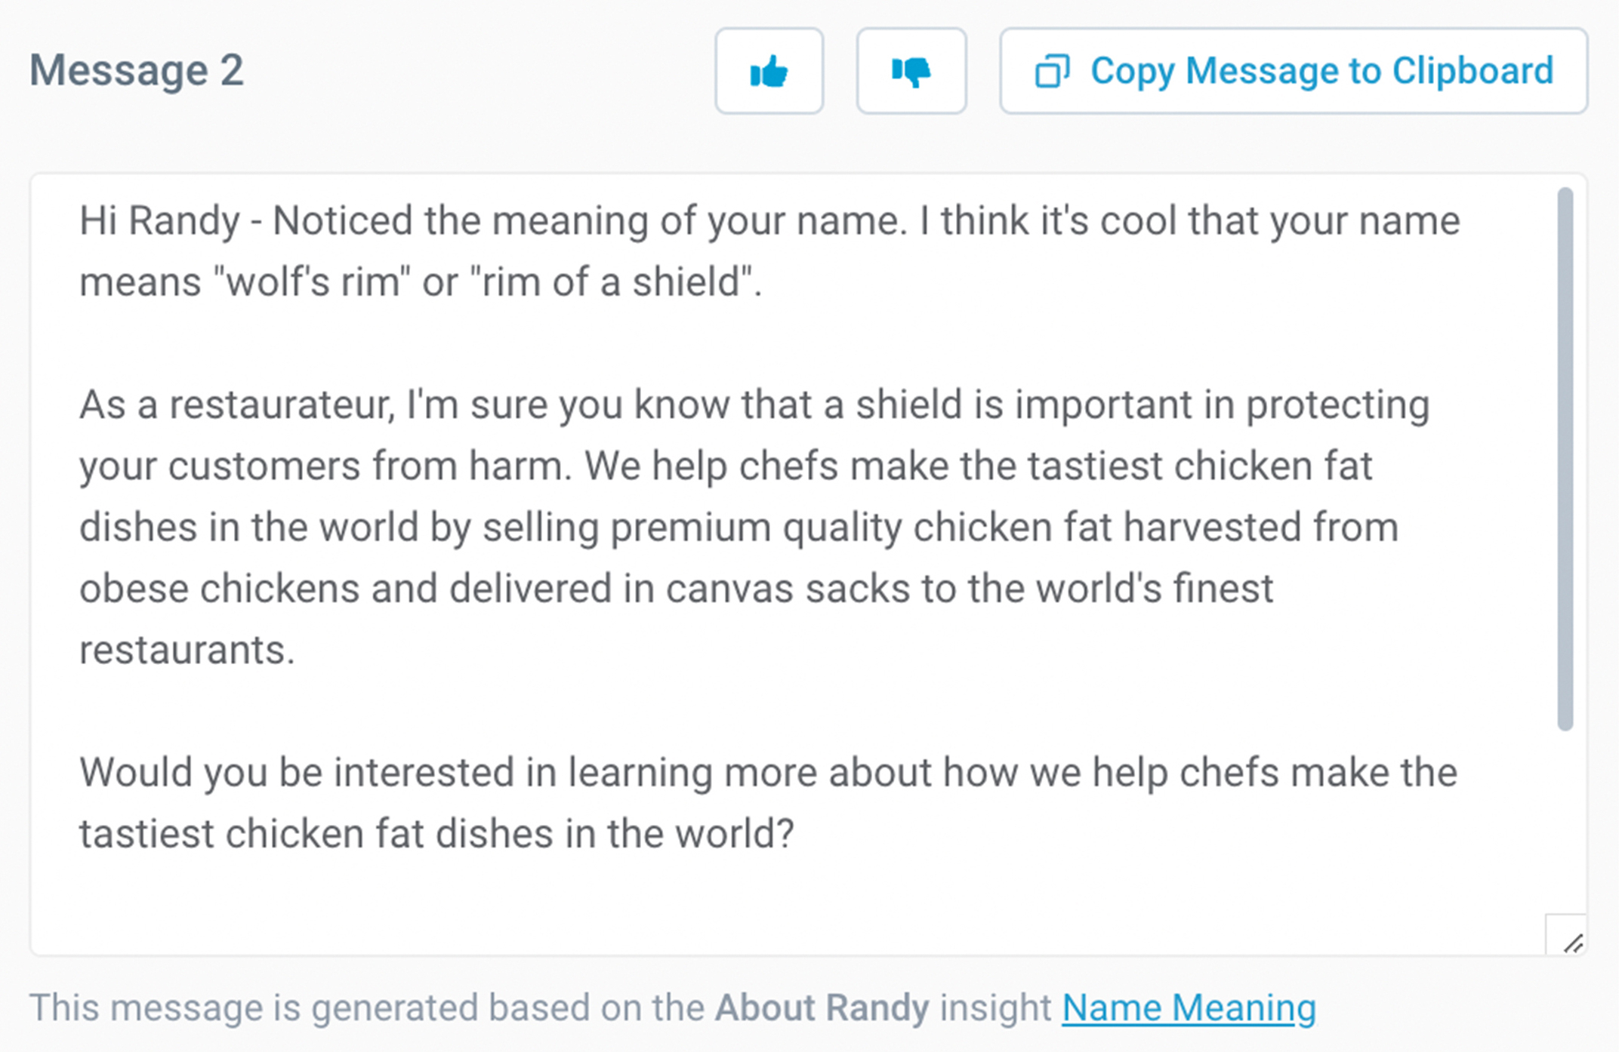Click the bold About Randy text
Viewport: 1619px width, 1052px height.
pos(822,1007)
